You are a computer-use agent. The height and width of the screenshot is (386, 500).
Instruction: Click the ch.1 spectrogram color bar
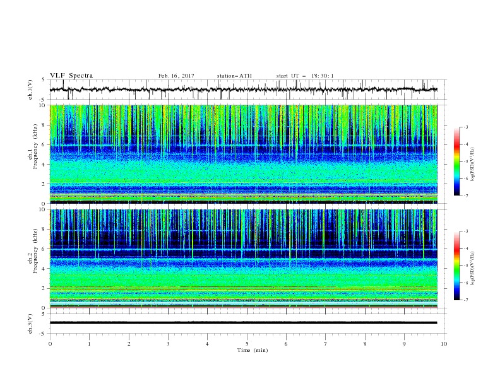(456, 161)
